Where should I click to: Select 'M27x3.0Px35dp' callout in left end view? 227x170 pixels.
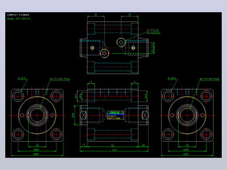pos(60,79)
